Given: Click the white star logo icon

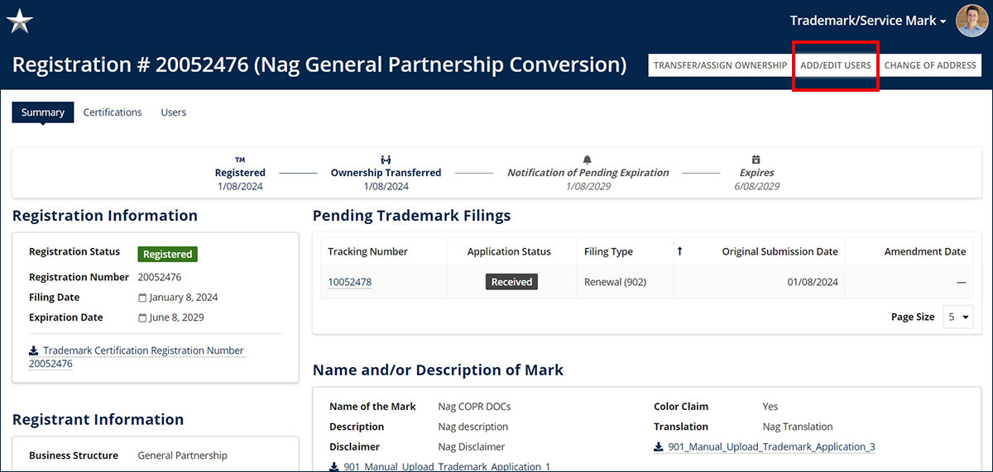Looking at the screenshot, I should click(19, 21).
